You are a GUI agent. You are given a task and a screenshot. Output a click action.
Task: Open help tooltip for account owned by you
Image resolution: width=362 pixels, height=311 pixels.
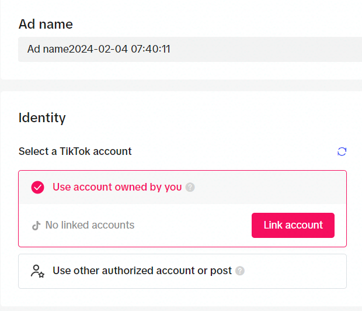tap(190, 187)
